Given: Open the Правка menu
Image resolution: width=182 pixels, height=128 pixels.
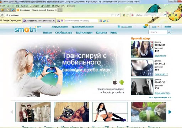Looking at the screenshot, I should click(10, 6).
